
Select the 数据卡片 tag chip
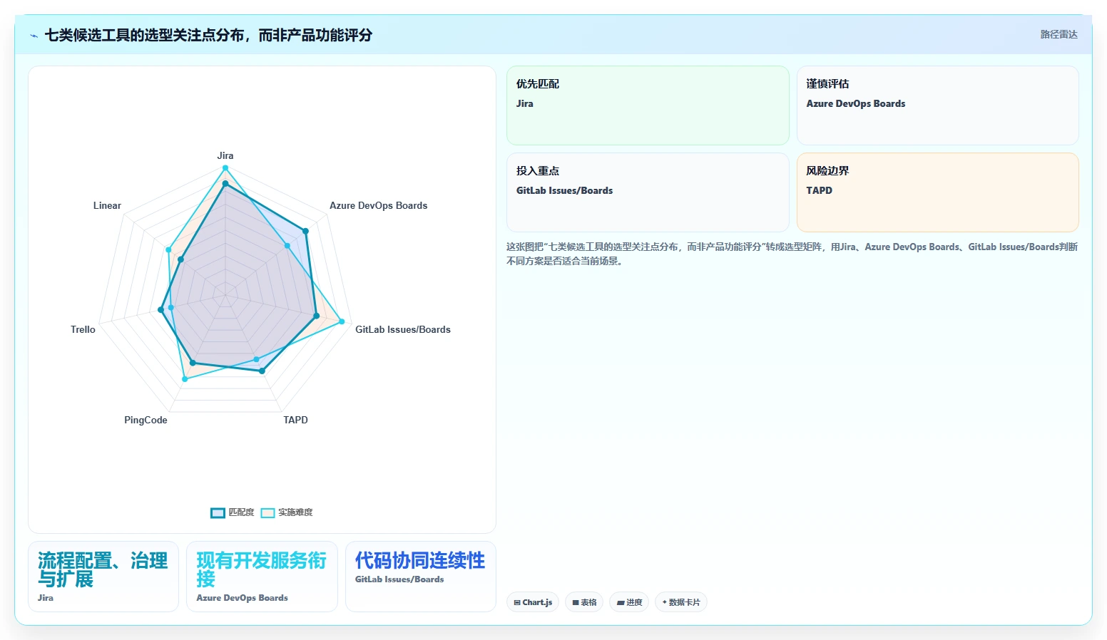click(x=681, y=602)
